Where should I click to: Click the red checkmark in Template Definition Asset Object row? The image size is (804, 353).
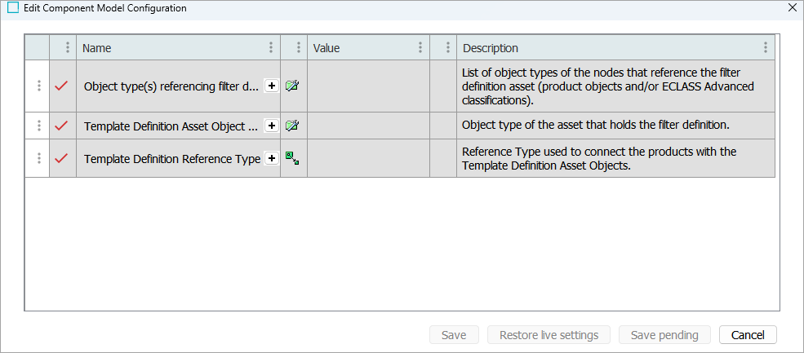click(x=61, y=126)
